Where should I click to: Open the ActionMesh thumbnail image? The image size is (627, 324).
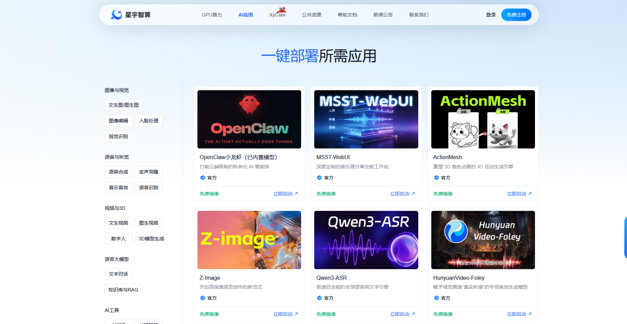tap(483, 119)
